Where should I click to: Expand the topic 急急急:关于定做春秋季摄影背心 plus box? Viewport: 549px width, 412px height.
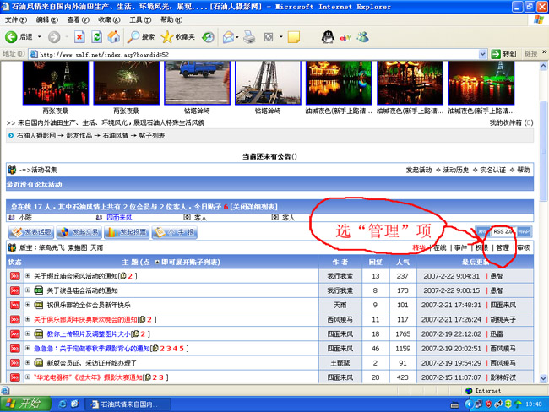pyautogui.click(x=27, y=348)
